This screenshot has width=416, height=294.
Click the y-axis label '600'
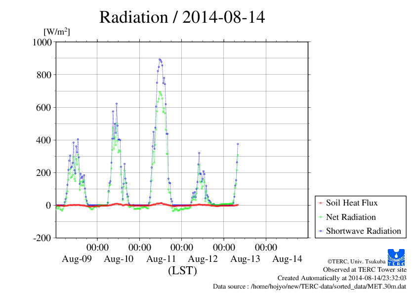click(x=44, y=107)
